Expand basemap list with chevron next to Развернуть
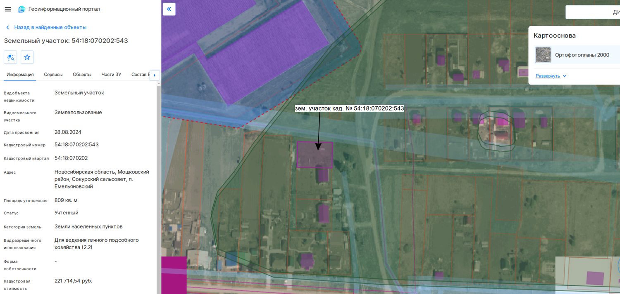The image size is (620, 294). pyautogui.click(x=565, y=76)
